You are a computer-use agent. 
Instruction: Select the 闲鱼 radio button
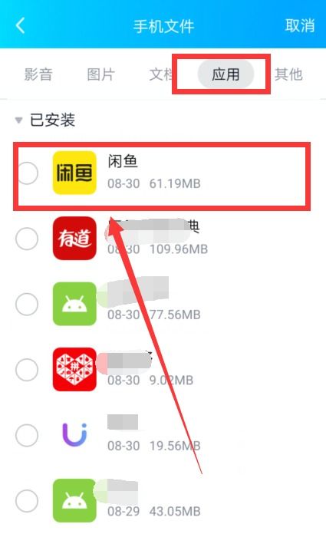28,173
